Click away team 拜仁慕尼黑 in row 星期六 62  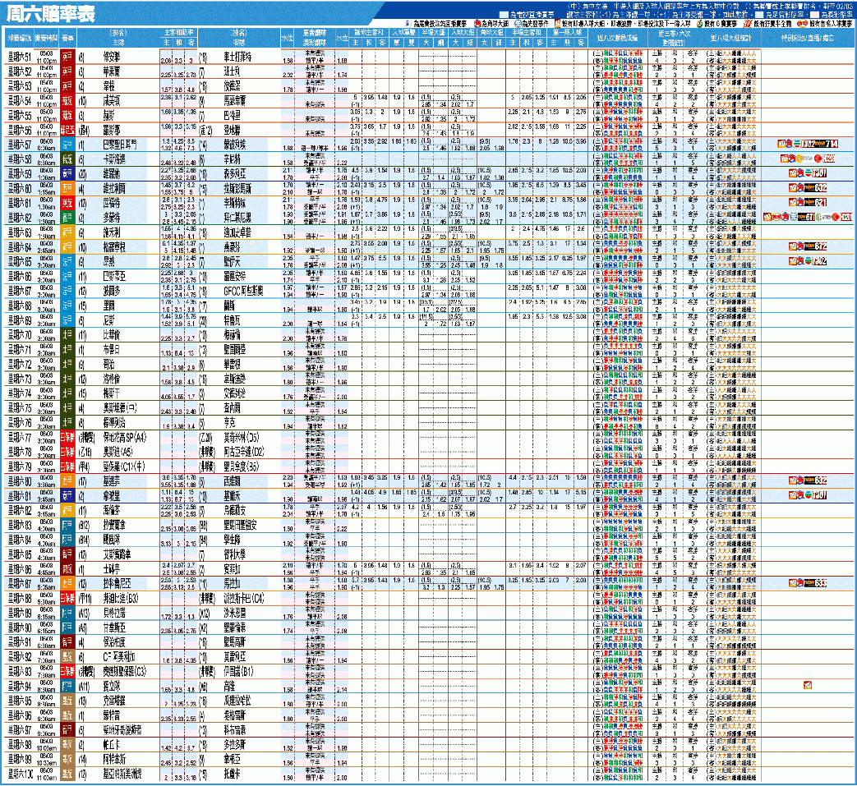237,218
